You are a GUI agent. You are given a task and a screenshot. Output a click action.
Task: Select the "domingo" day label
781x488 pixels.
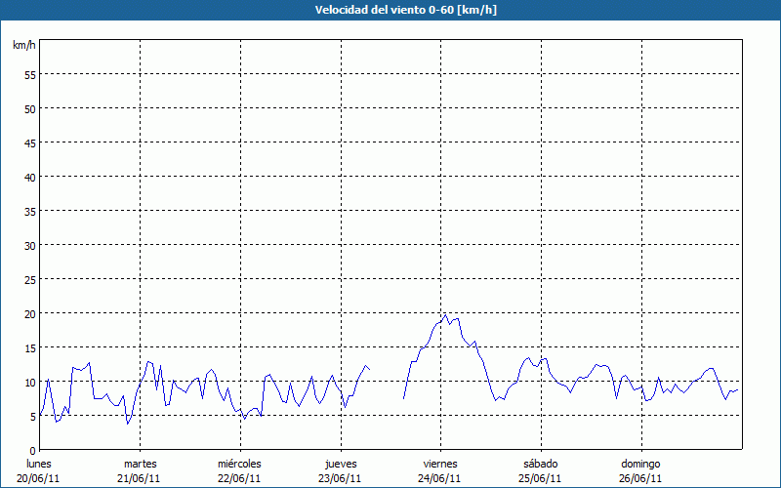tap(640, 464)
